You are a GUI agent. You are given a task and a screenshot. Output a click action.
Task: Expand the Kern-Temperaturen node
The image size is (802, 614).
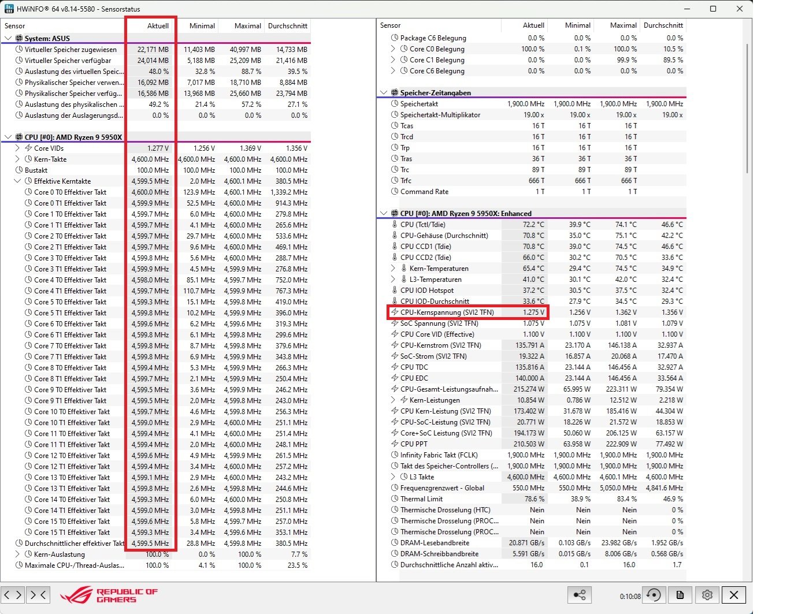pos(393,268)
